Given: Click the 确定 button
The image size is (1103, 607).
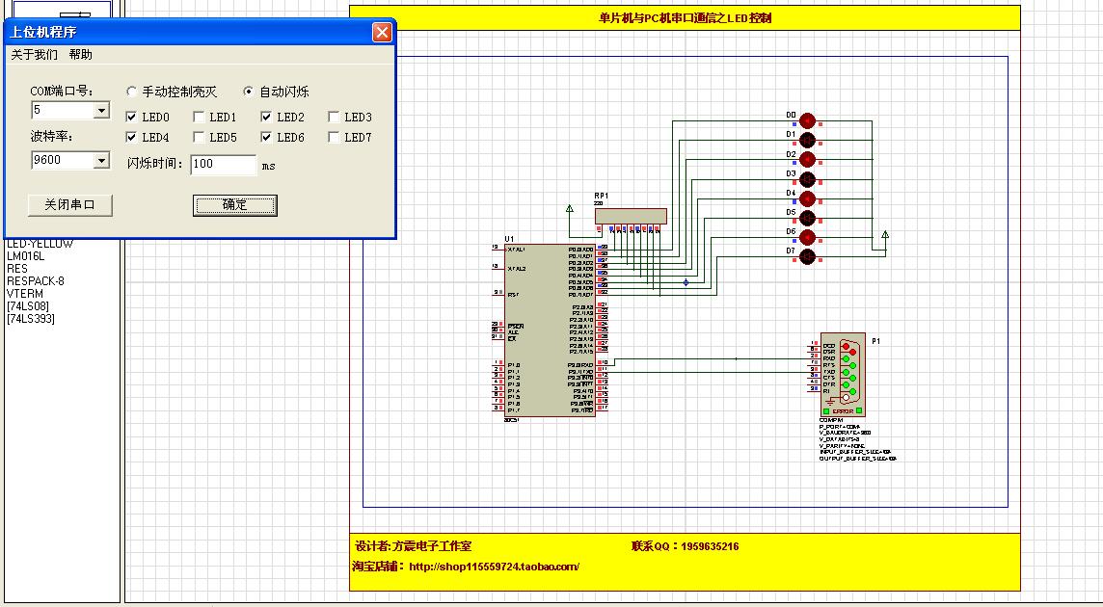Looking at the screenshot, I should click(x=235, y=204).
